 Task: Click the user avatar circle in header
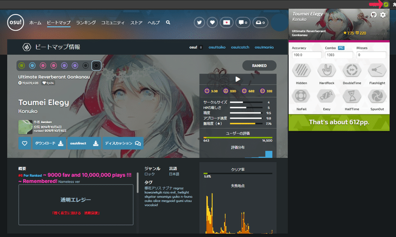(x=280, y=22)
